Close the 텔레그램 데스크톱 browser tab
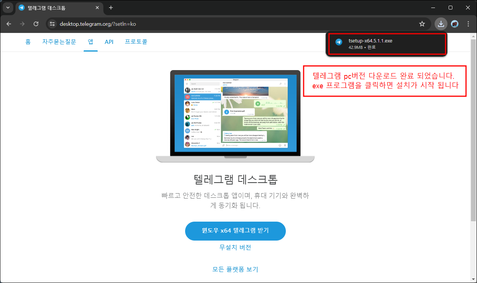 click(x=97, y=8)
